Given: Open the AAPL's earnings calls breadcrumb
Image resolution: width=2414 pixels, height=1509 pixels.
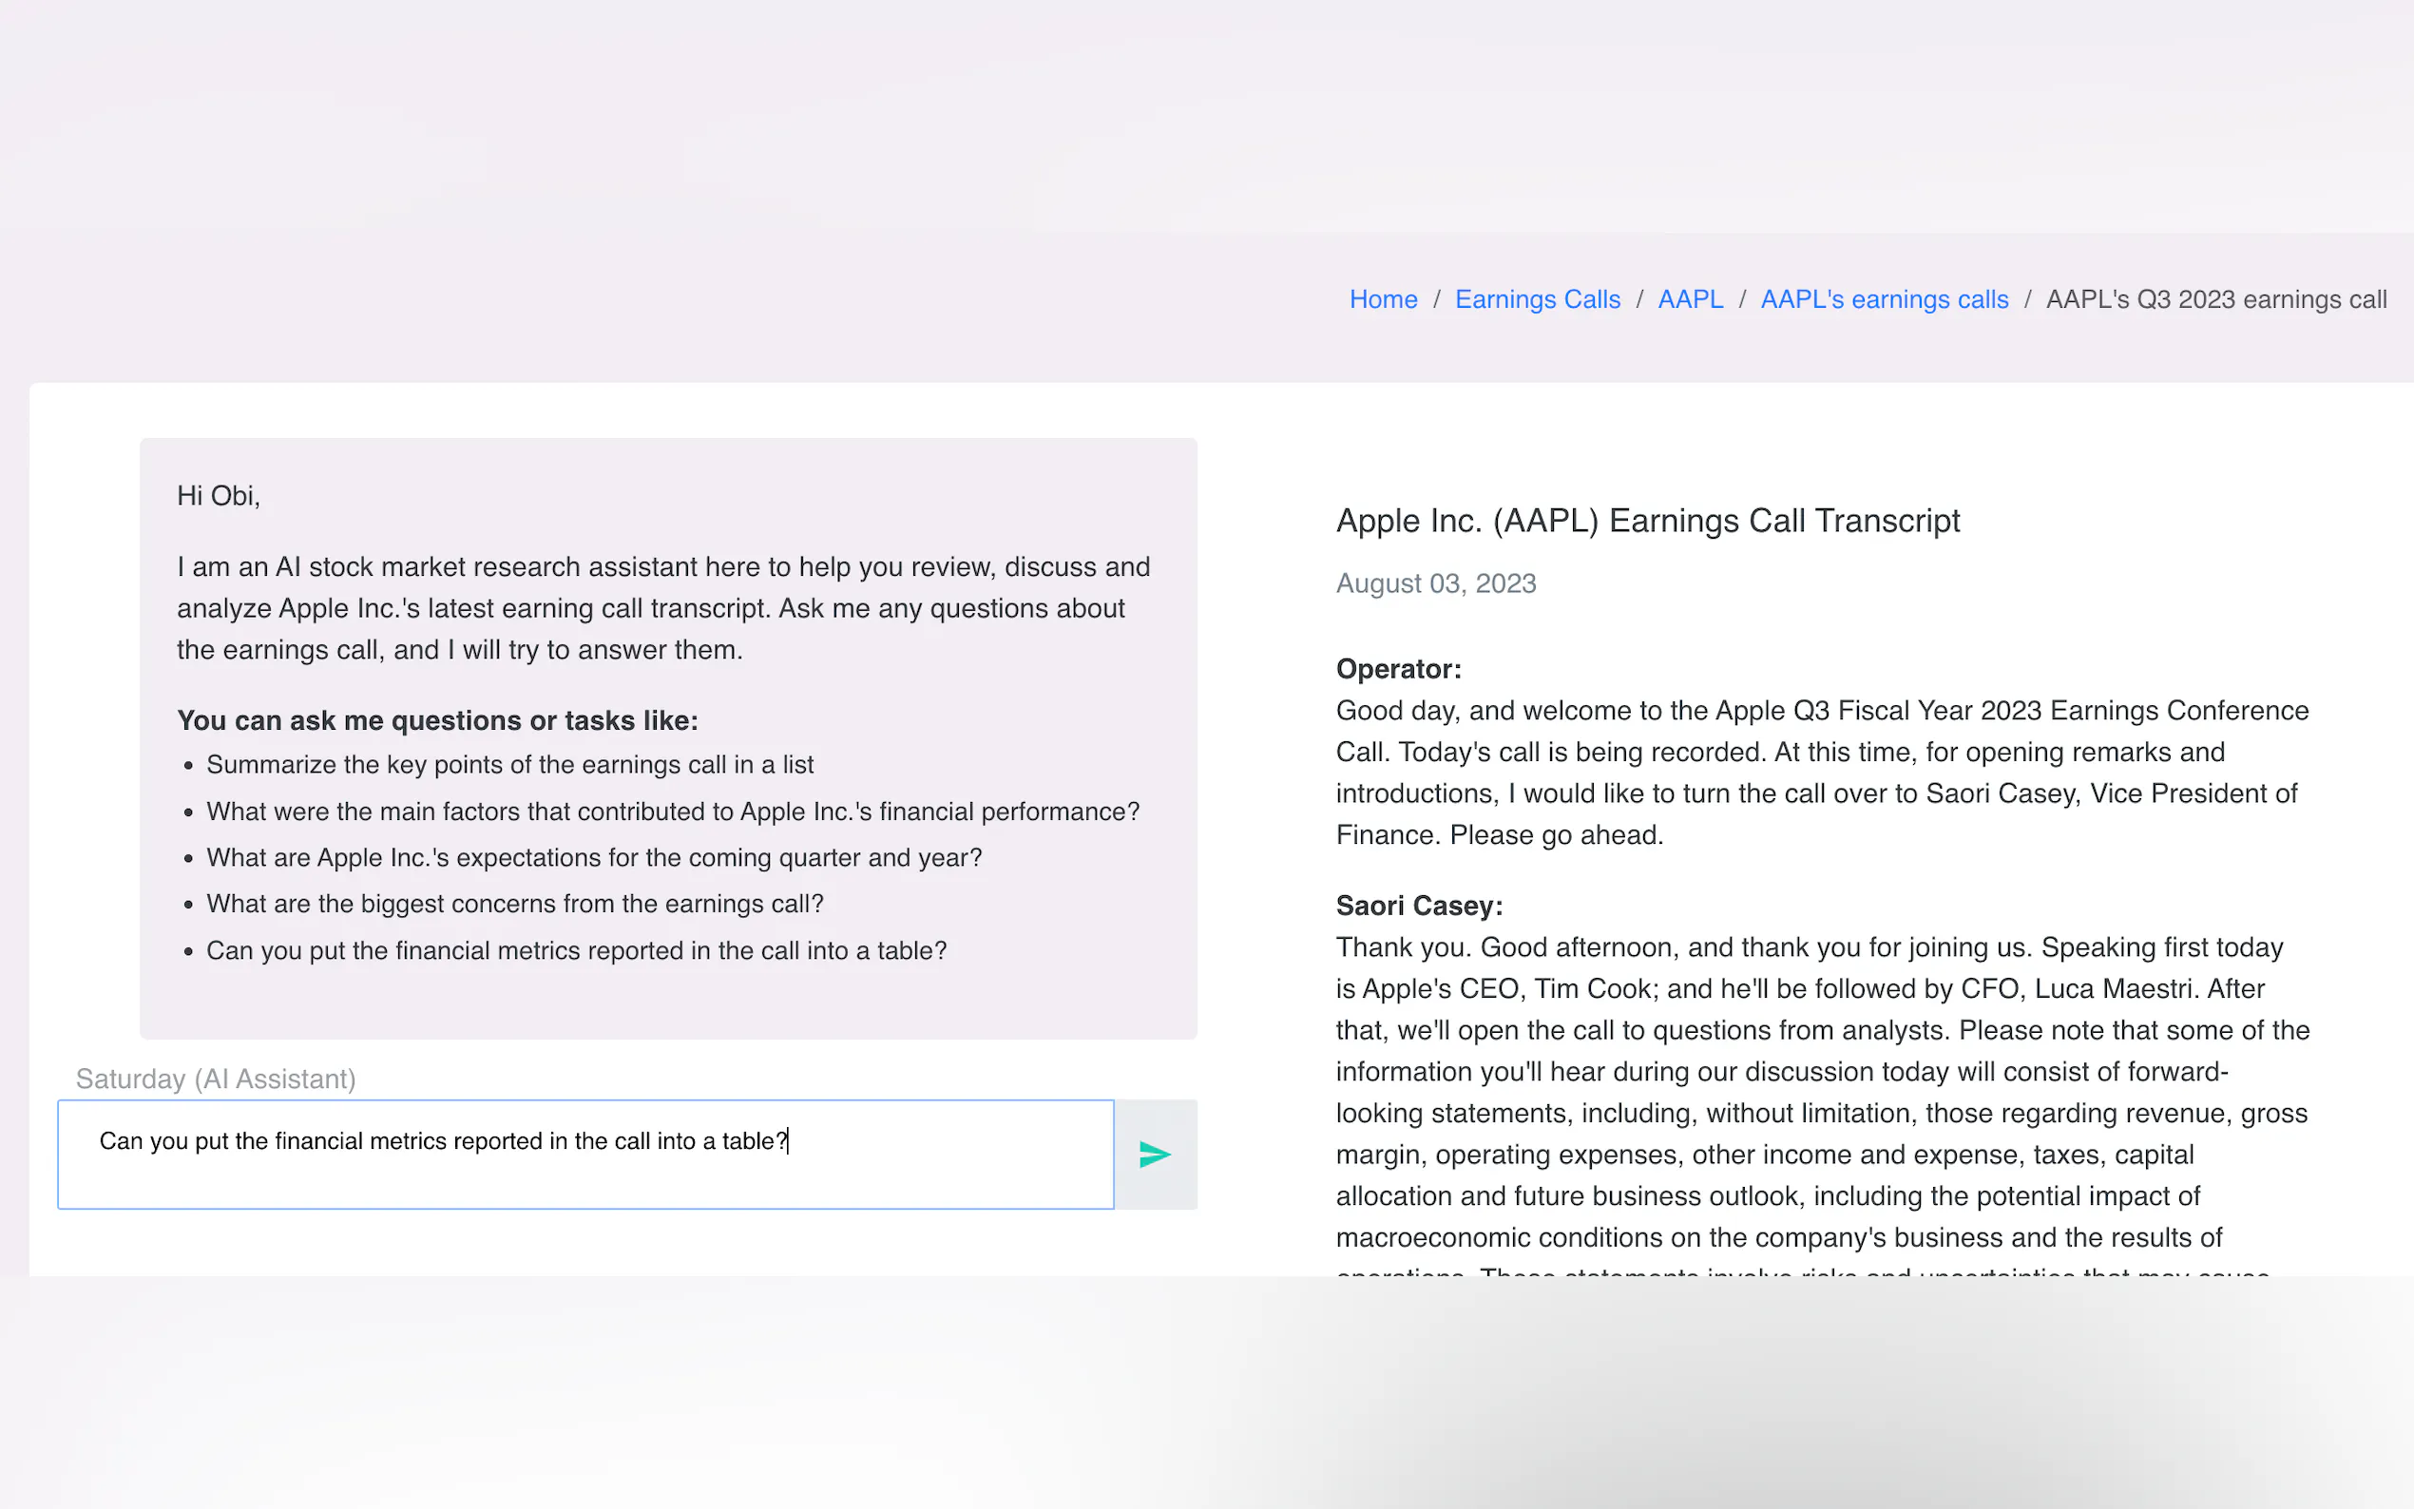Looking at the screenshot, I should click(x=1883, y=299).
